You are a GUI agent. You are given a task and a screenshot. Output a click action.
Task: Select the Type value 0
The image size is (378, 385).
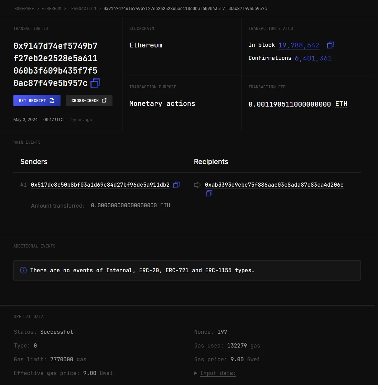(x=35, y=346)
